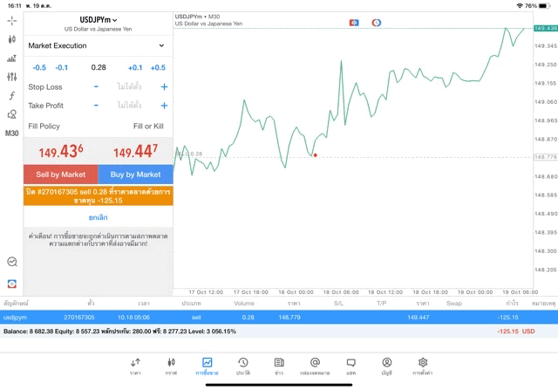Tap the trade panel icon in sidebar
Viewport: 558px width, 390px height.
[x=12, y=284]
